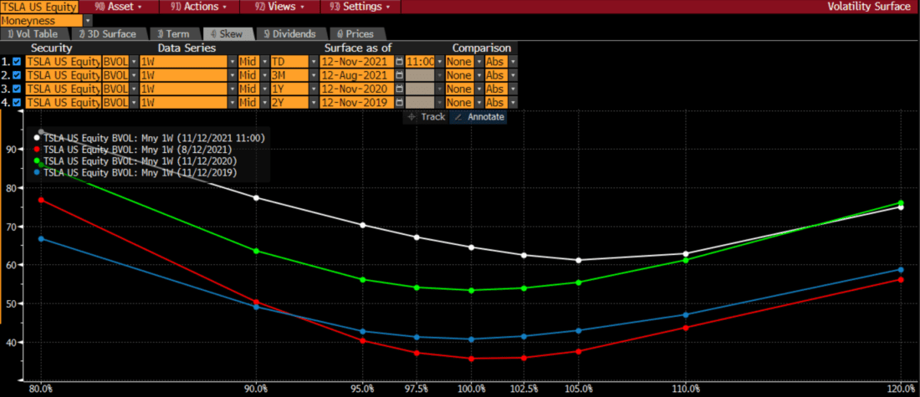
Task: Open Abs dropdown in row 2
Action: (x=514, y=75)
